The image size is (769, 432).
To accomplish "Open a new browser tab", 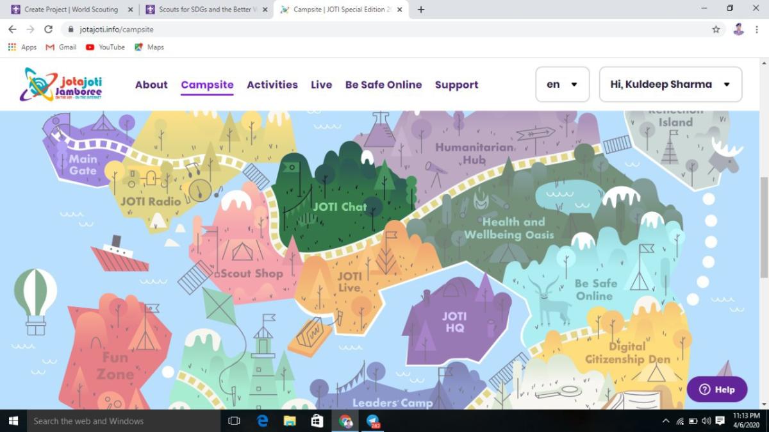I will pyautogui.click(x=421, y=10).
